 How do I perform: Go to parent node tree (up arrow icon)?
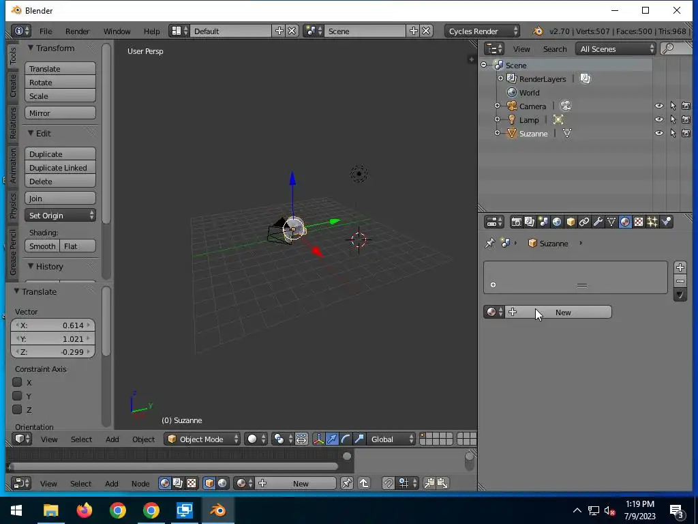point(364,484)
